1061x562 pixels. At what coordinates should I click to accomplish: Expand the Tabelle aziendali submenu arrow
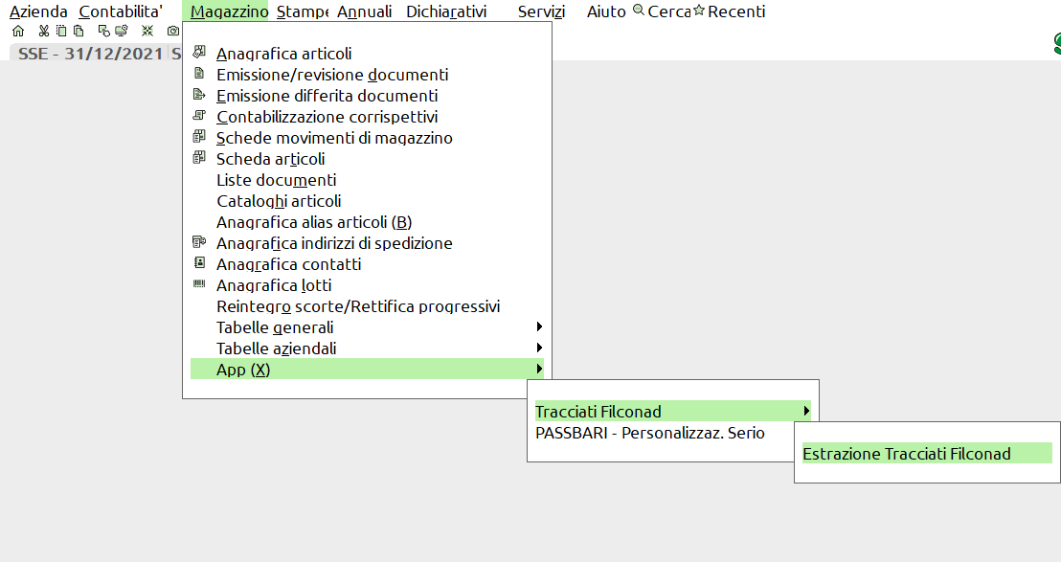[x=540, y=348]
